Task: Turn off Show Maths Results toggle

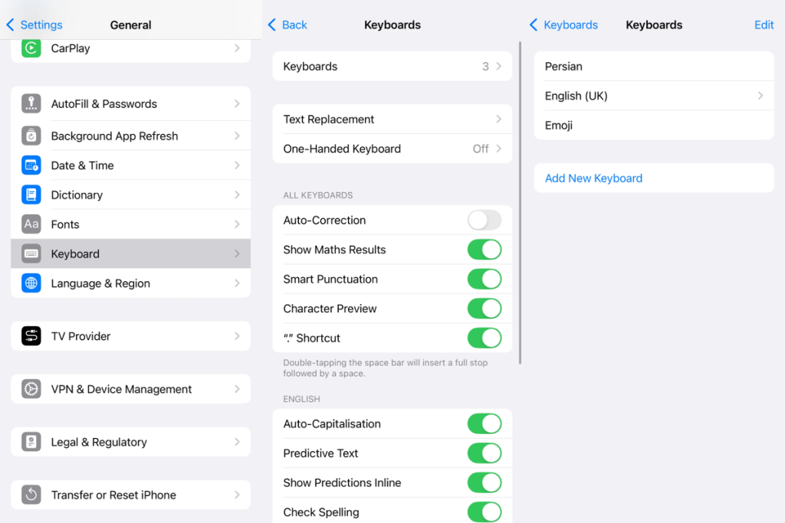Action: [484, 250]
